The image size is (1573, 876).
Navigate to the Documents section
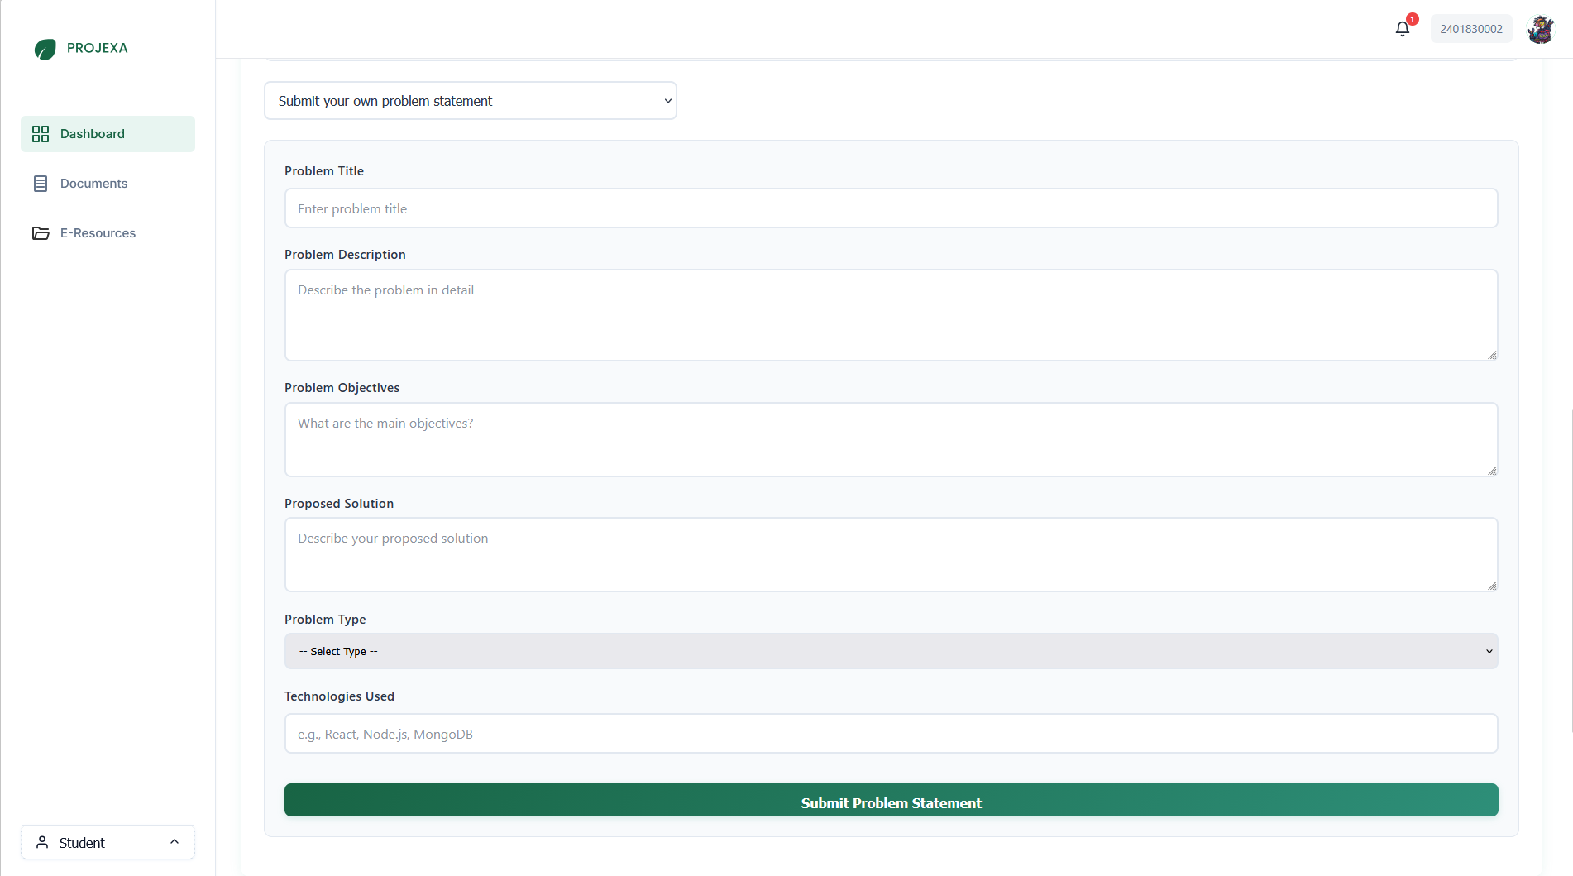coord(93,183)
